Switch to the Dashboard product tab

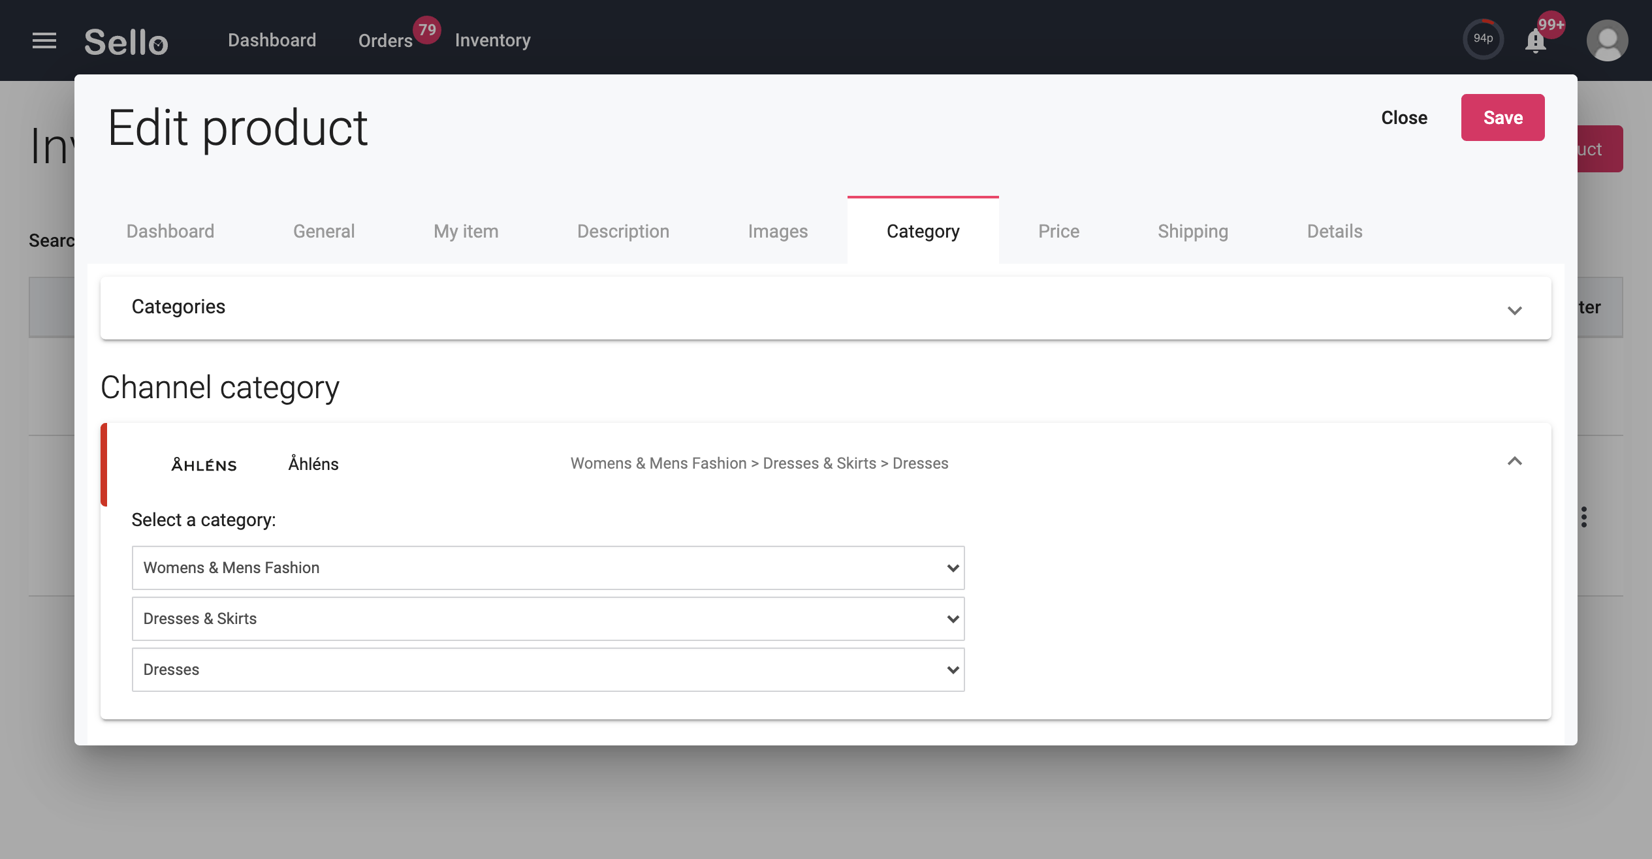click(x=170, y=231)
